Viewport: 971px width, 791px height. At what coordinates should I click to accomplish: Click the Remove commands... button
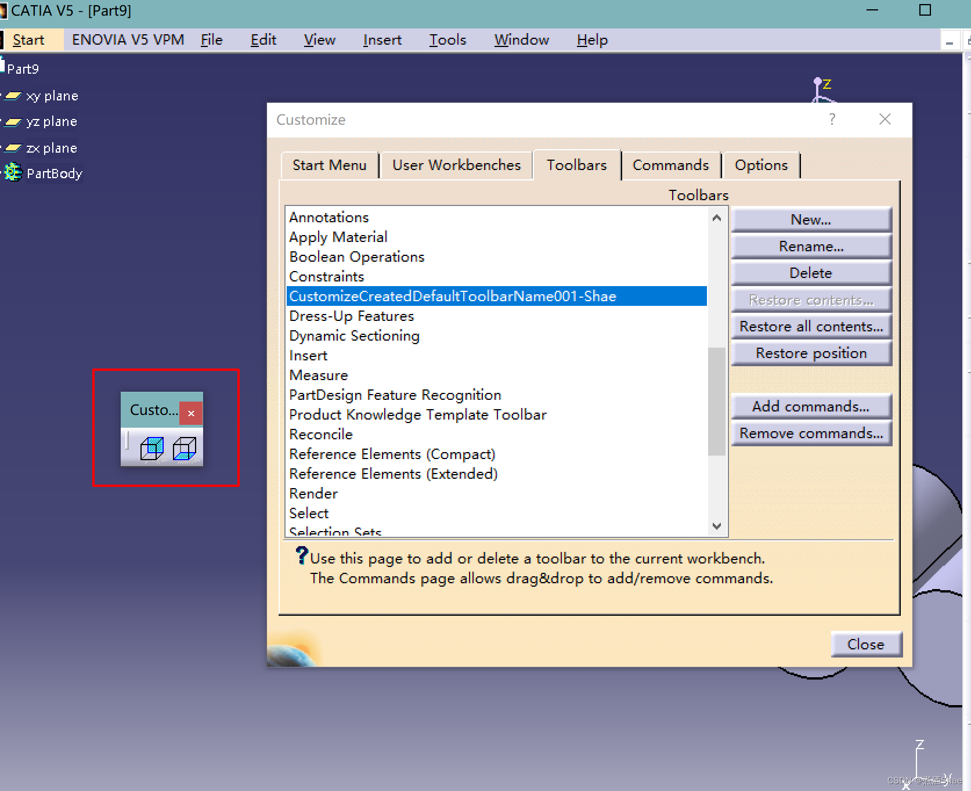[811, 434]
